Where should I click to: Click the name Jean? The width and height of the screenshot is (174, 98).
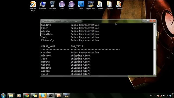pyautogui.click(x=44, y=59)
